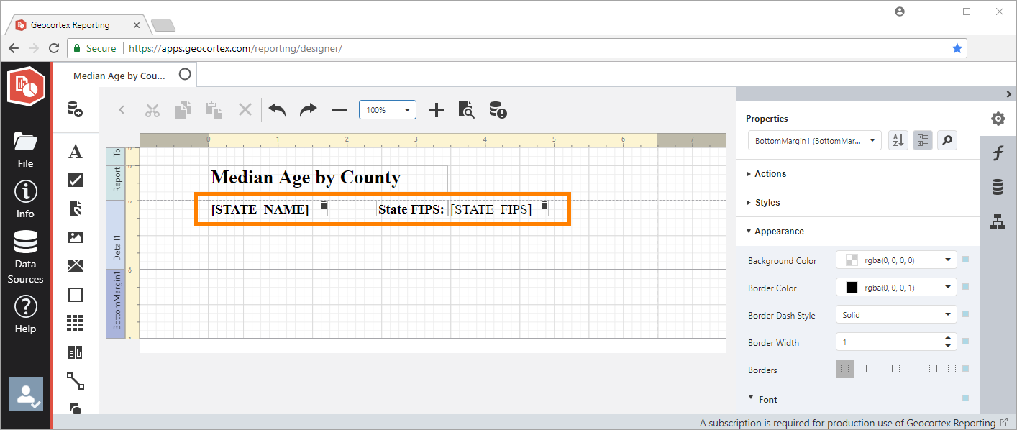Click the Preview report icon

(x=467, y=110)
